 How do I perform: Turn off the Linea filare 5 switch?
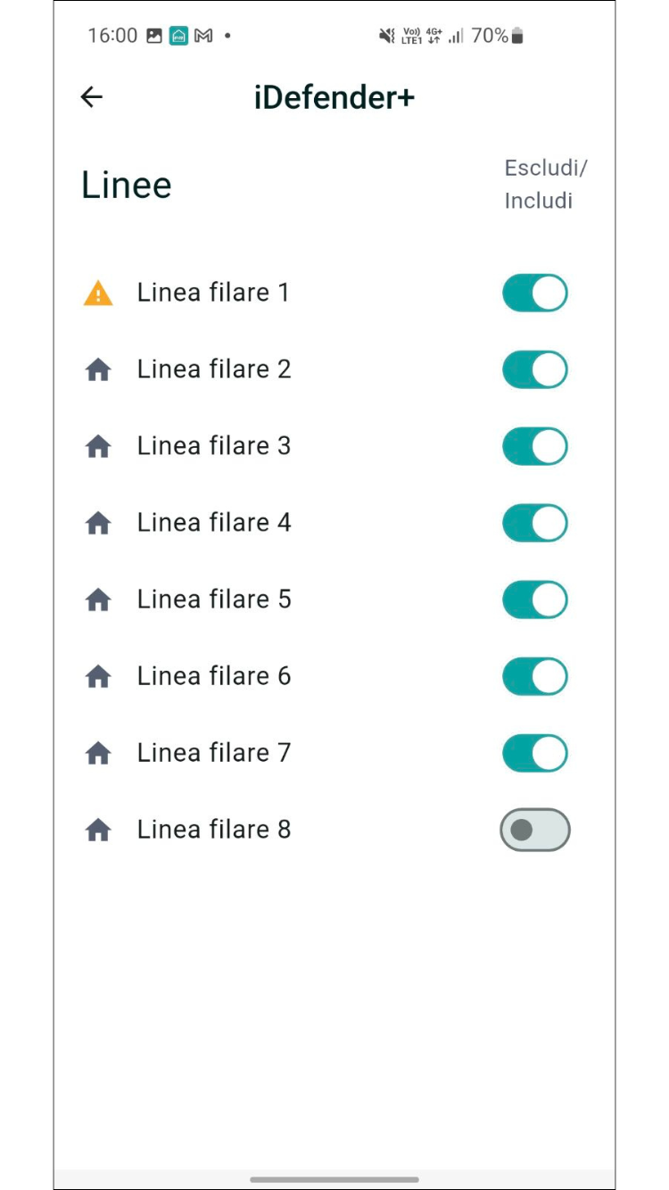click(535, 599)
